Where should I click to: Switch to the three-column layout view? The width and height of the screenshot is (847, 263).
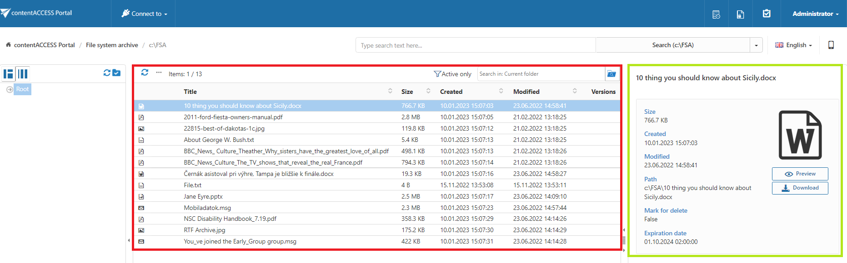point(23,74)
